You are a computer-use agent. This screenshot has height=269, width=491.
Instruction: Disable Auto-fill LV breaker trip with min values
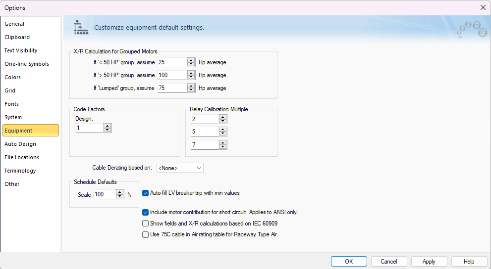(146, 193)
